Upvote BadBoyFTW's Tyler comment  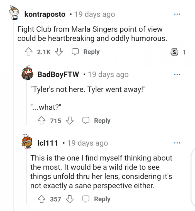(42, 121)
